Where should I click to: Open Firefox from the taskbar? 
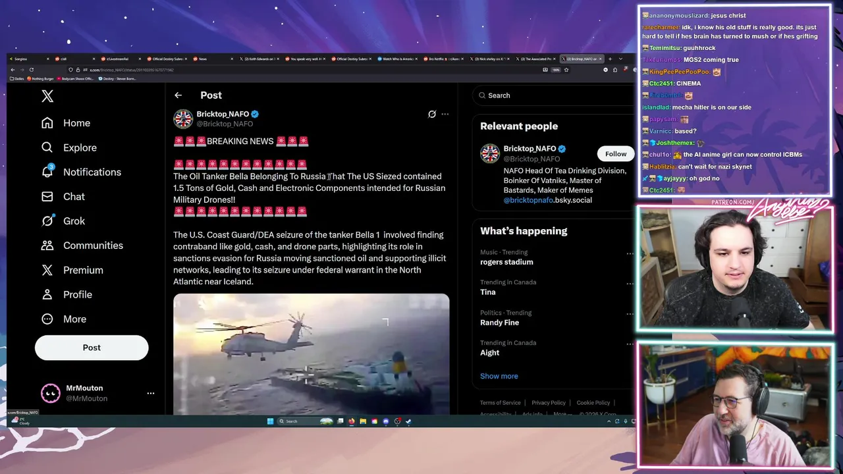click(352, 421)
